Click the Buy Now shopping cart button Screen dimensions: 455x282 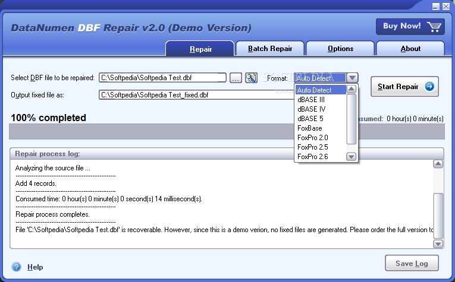[410, 26]
